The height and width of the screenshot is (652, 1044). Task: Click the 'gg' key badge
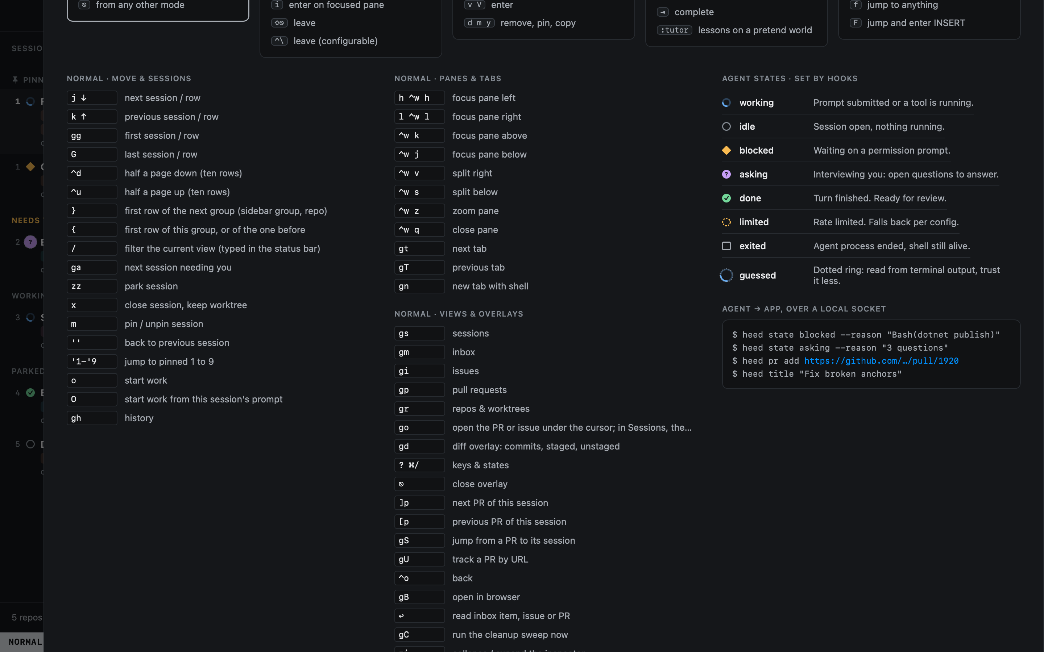tap(92, 135)
